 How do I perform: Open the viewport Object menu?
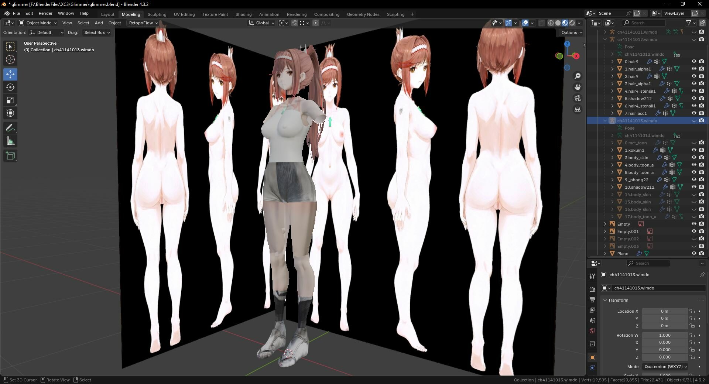[115, 23]
